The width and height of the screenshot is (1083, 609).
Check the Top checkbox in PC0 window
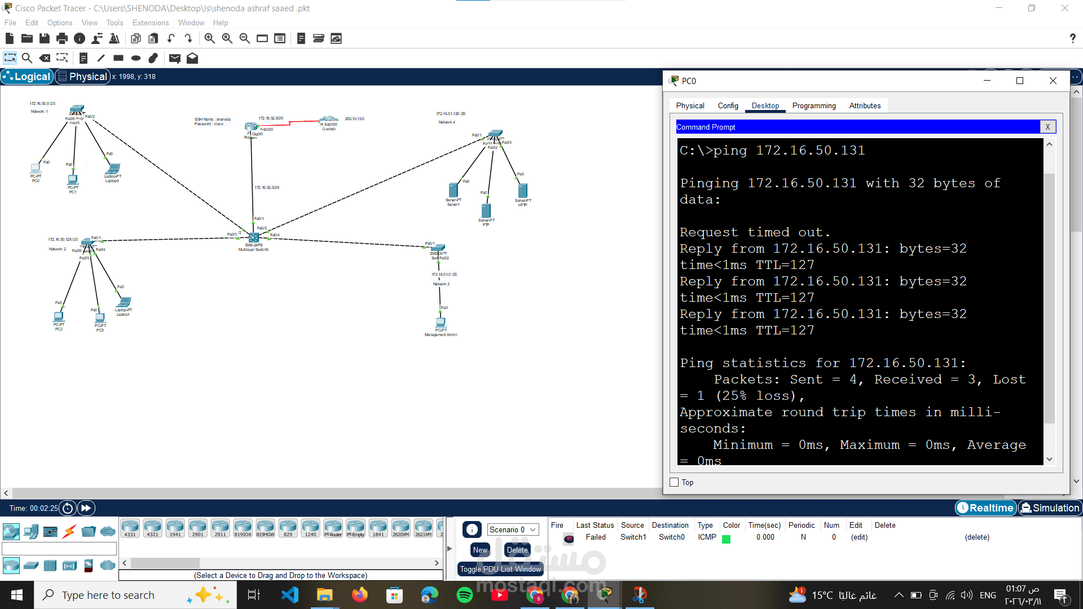[675, 482]
